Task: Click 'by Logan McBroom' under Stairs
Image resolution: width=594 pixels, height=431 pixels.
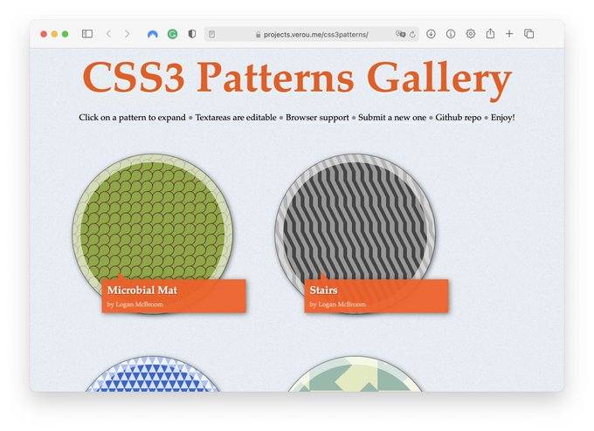Action: pos(337,304)
